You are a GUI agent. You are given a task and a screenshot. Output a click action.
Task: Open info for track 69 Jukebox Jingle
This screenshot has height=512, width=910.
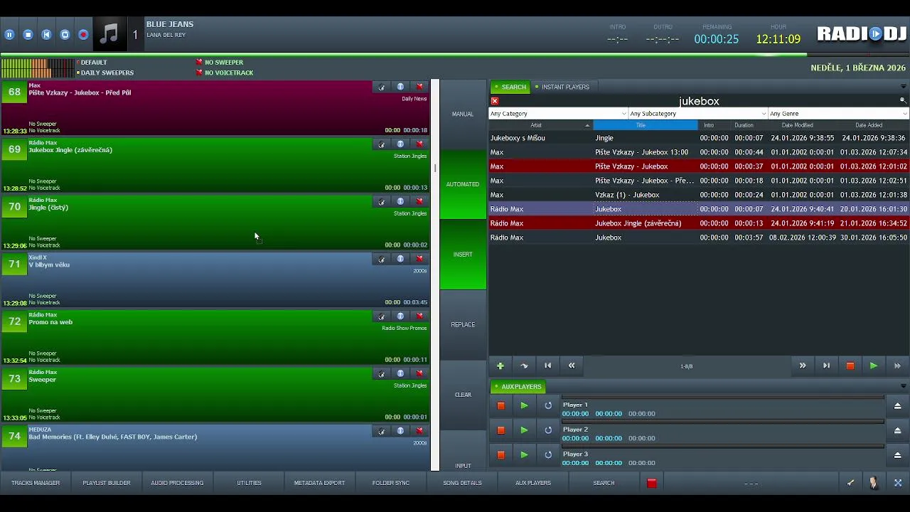pyautogui.click(x=400, y=144)
